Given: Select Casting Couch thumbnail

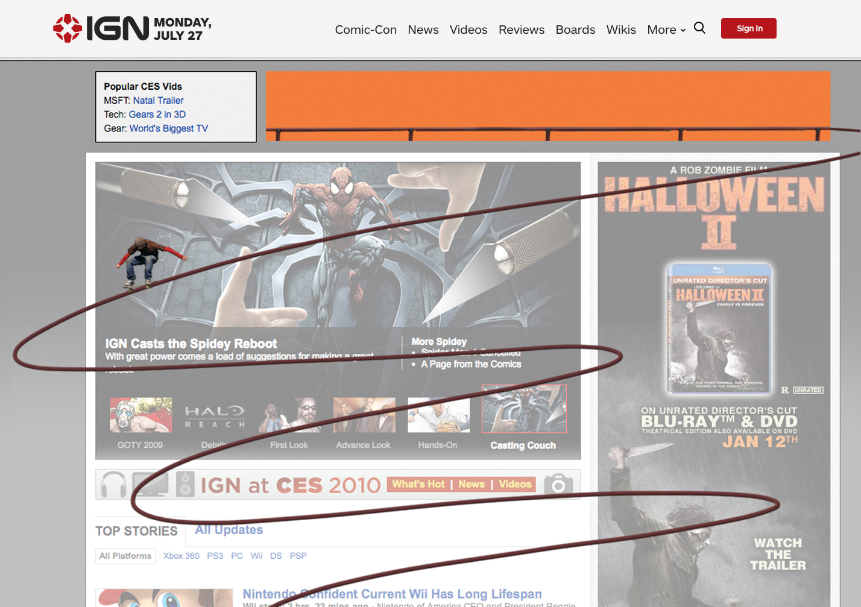Looking at the screenshot, I should pos(524,409).
